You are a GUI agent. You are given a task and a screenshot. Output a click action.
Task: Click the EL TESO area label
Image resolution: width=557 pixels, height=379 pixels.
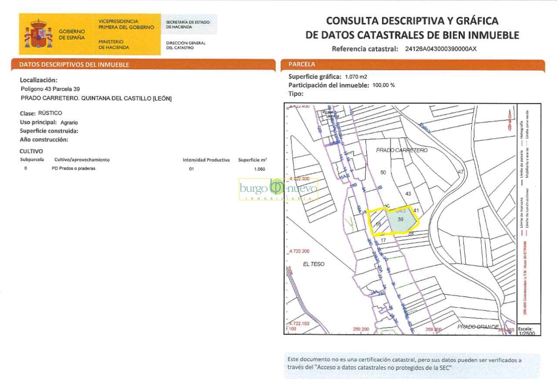click(313, 264)
